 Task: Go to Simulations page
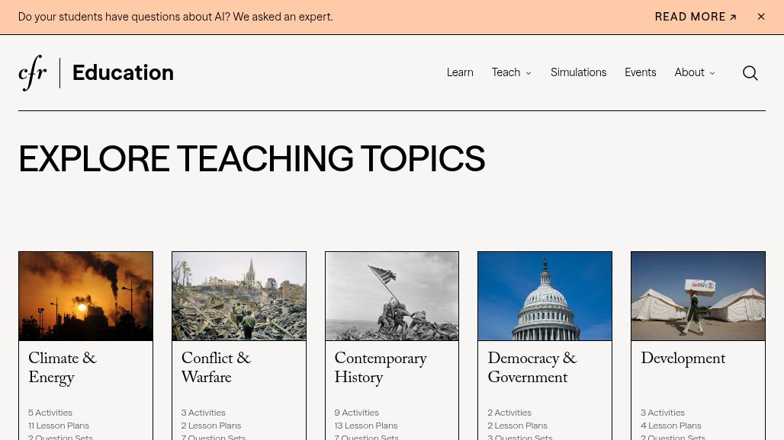pyautogui.click(x=579, y=72)
